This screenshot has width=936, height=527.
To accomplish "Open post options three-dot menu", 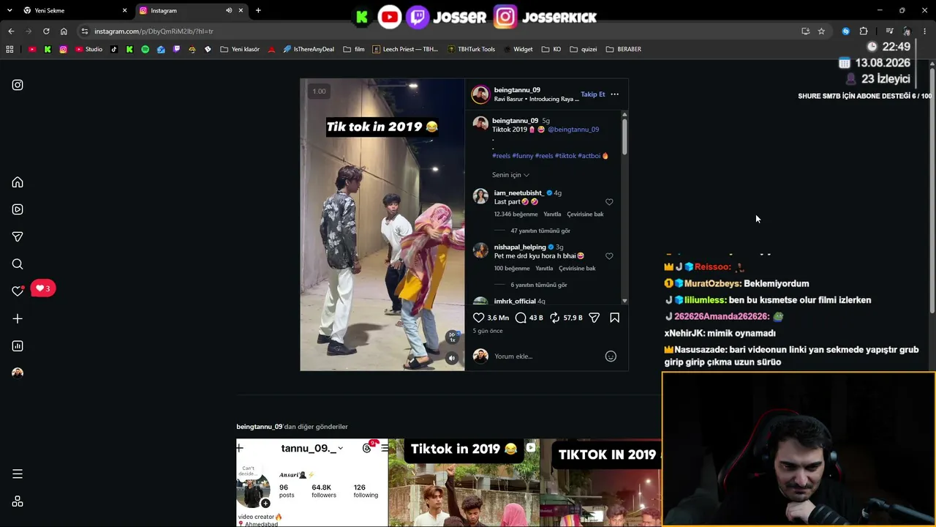I will [x=614, y=94].
